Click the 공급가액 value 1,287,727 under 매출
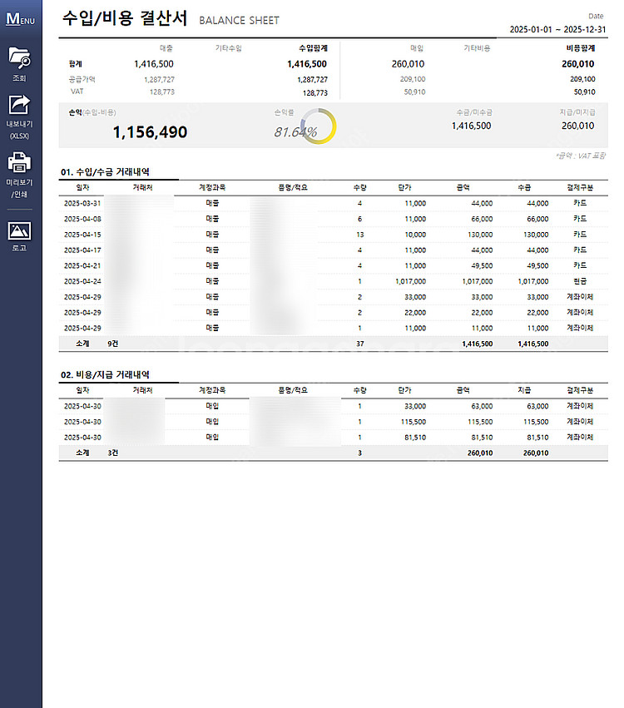This screenshot has width=624, height=708. (159, 80)
